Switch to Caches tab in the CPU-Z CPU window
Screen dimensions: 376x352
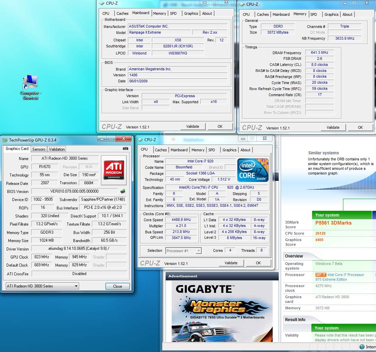point(161,150)
